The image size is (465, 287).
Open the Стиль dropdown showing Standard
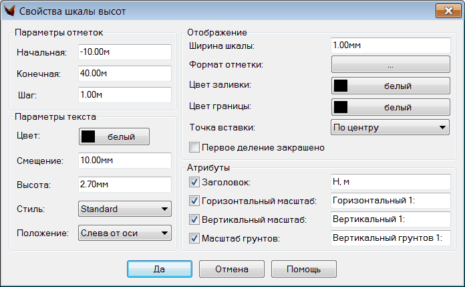pyautogui.click(x=125, y=209)
